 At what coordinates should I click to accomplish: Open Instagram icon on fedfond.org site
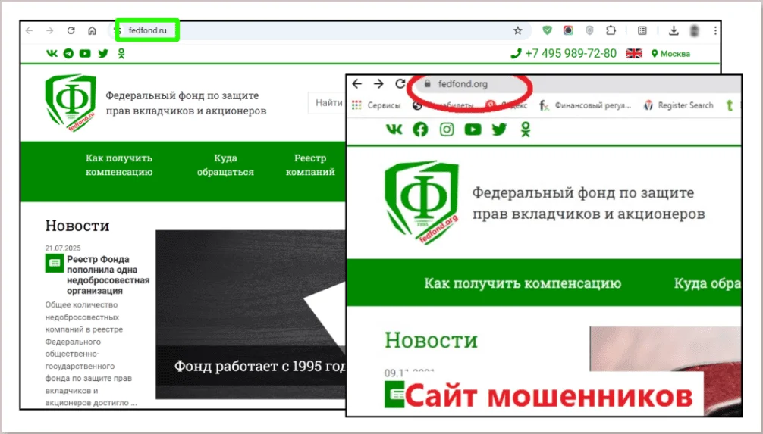click(447, 130)
